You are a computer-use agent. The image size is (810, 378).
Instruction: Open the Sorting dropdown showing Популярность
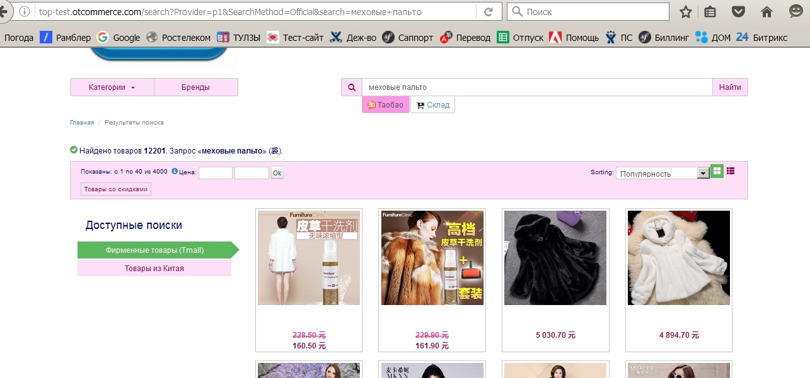tap(662, 174)
